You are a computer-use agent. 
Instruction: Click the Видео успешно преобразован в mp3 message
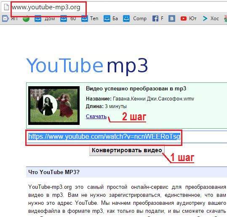click(136, 88)
